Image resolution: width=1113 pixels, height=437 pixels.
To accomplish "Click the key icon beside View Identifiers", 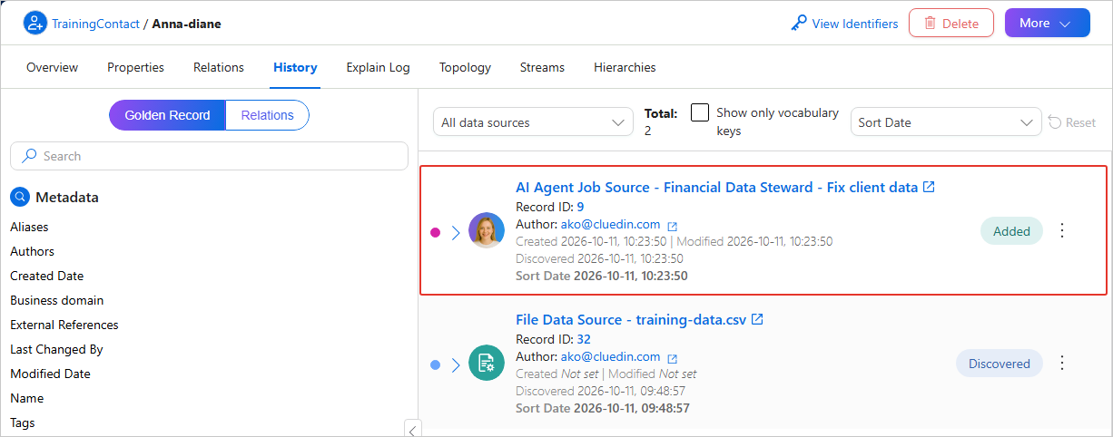I will point(799,24).
